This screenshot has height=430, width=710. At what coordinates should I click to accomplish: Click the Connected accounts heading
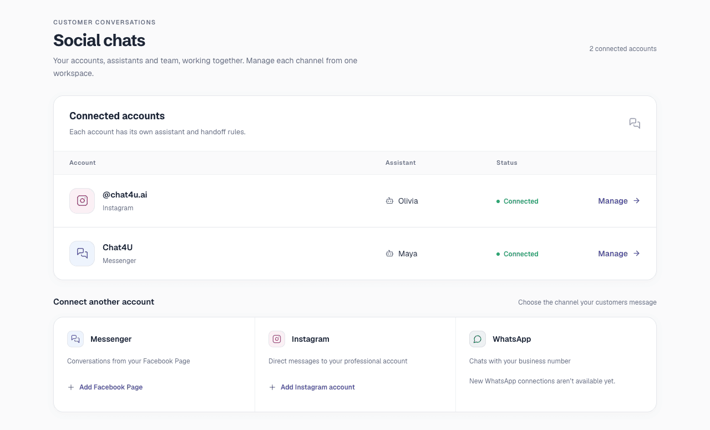pyautogui.click(x=117, y=116)
